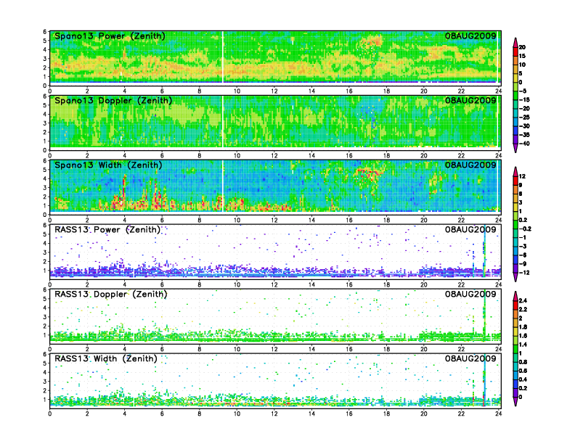This screenshot has width=575, height=444.
Task: Click the white data gap in Spano13 Power panel
Action: (x=224, y=58)
